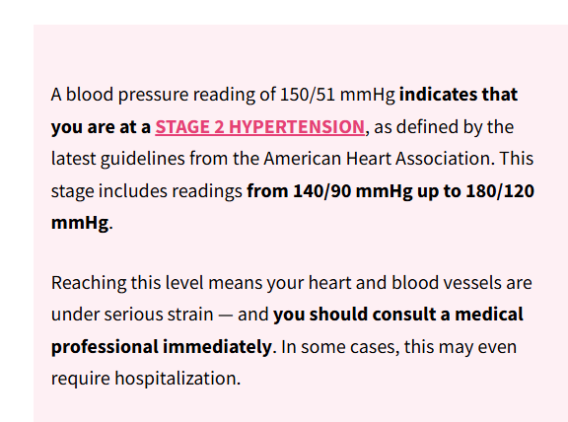The width and height of the screenshot is (568, 422).
Task: Click the bold 'professional immediately' text
Action: [162, 347]
